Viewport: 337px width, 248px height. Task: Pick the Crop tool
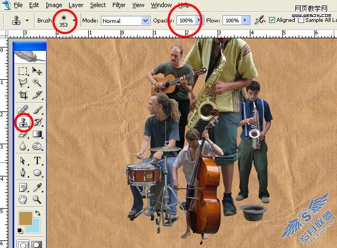(x=23, y=95)
